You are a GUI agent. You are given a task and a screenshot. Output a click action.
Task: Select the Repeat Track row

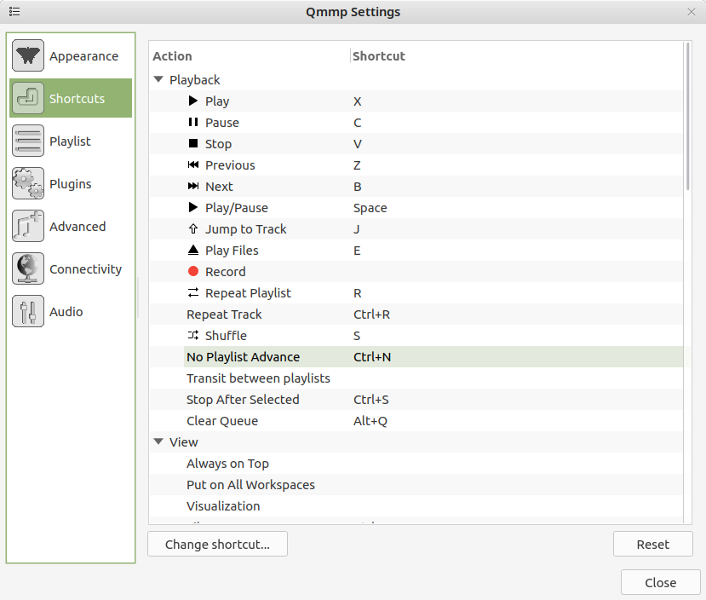[416, 314]
